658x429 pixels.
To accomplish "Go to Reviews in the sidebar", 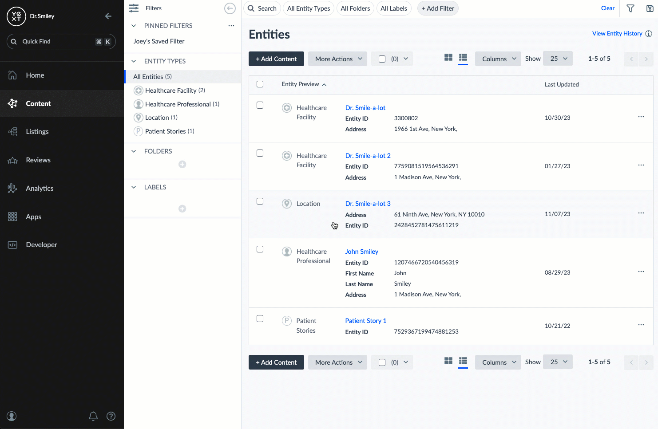I will pyautogui.click(x=38, y=160).
